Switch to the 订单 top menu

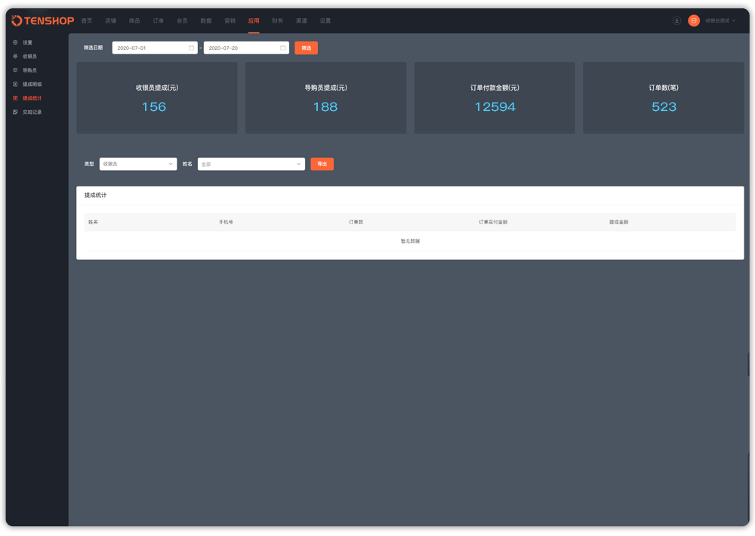click(x=158, y=20)
